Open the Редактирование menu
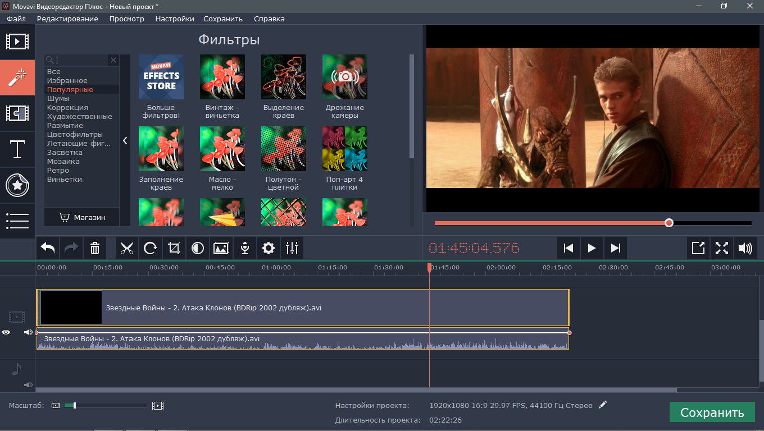The image size is (764, 431). (67, 19)
